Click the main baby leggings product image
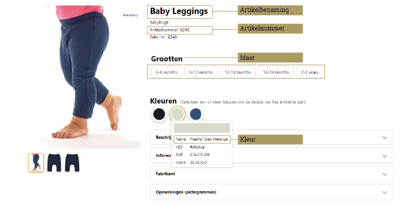 click(84, 76)
